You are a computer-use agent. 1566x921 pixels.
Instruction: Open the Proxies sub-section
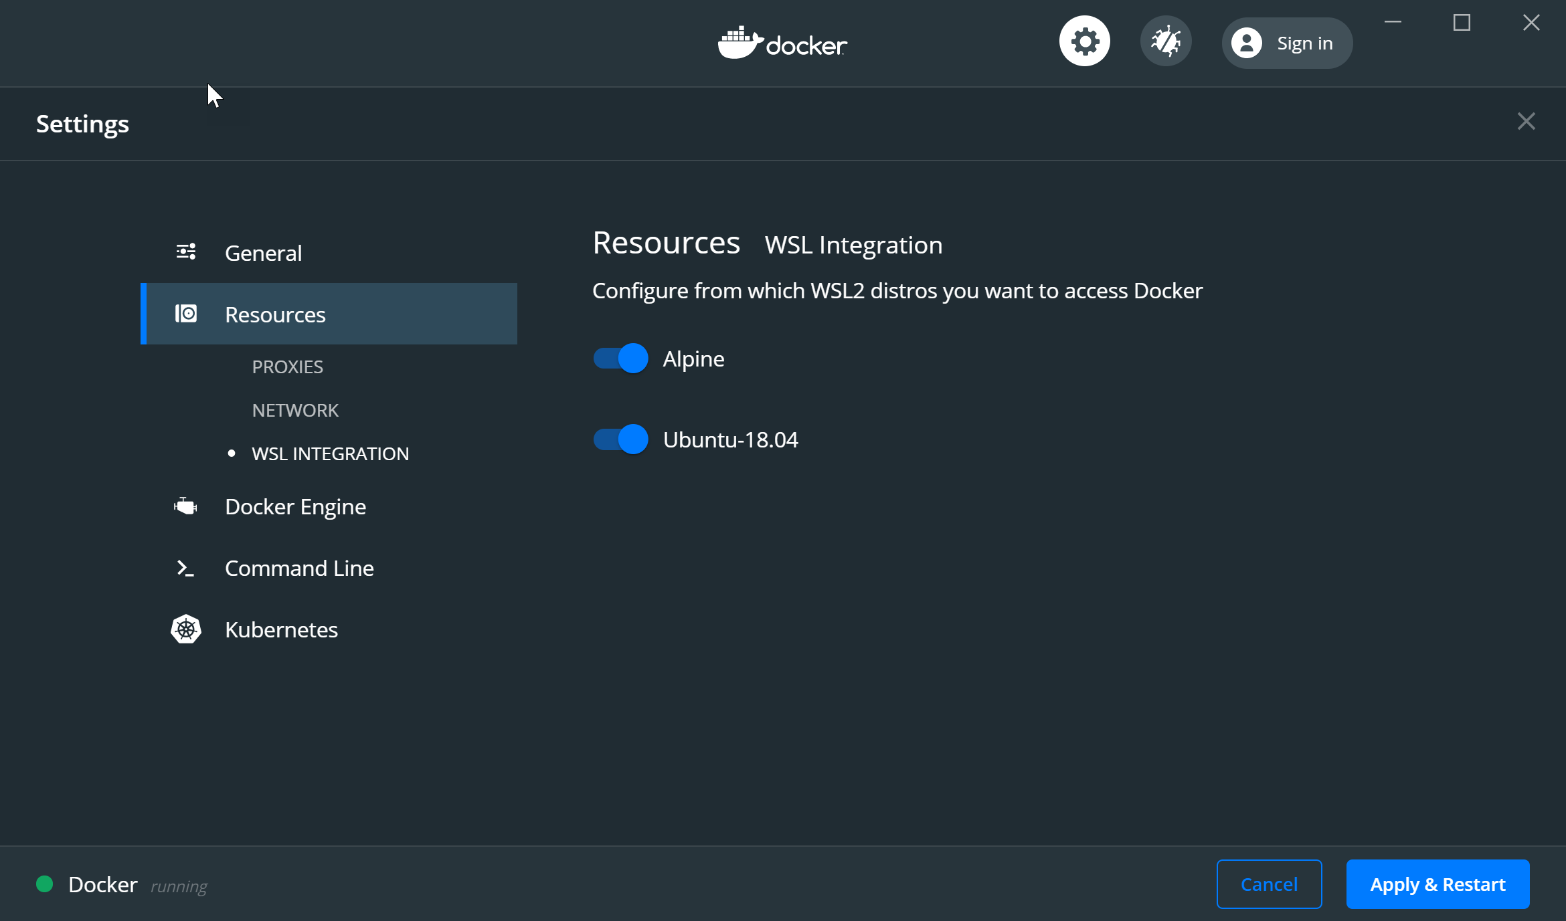[x=288, y=367]
